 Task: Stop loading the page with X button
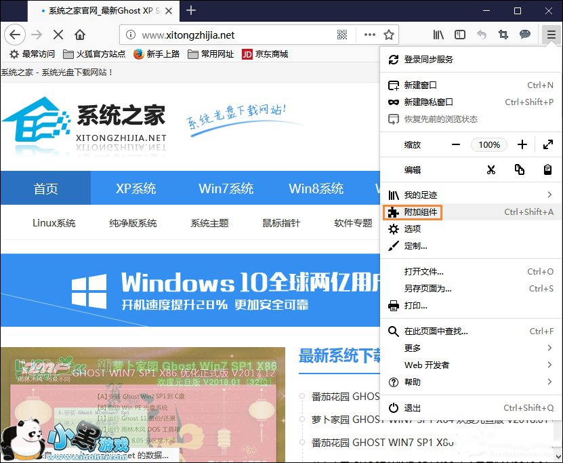click(x=58, y=35)
